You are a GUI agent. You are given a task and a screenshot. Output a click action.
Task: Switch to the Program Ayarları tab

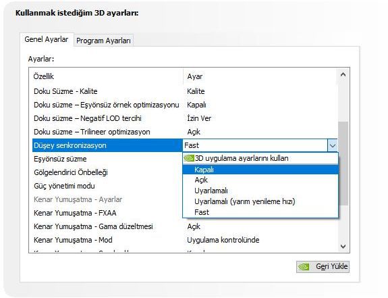point(103,41)
